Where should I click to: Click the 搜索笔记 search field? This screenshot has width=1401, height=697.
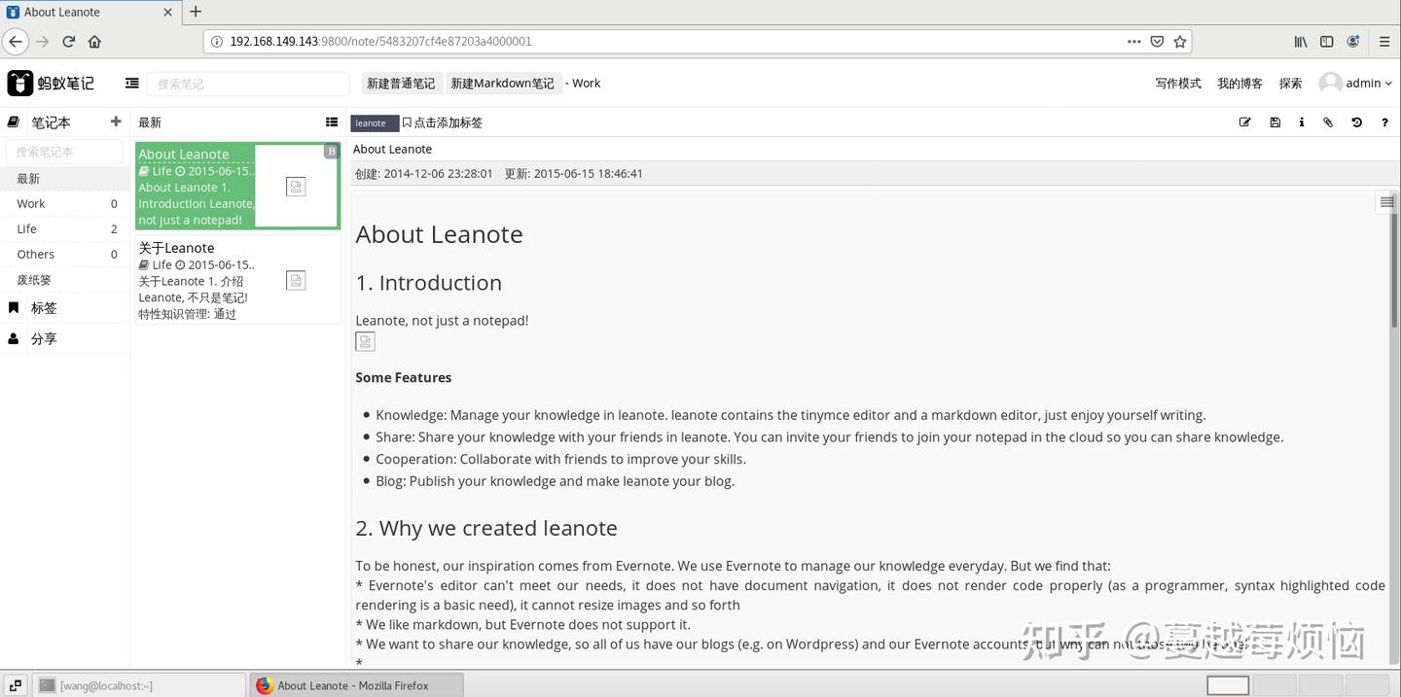(x=247, y=84)
